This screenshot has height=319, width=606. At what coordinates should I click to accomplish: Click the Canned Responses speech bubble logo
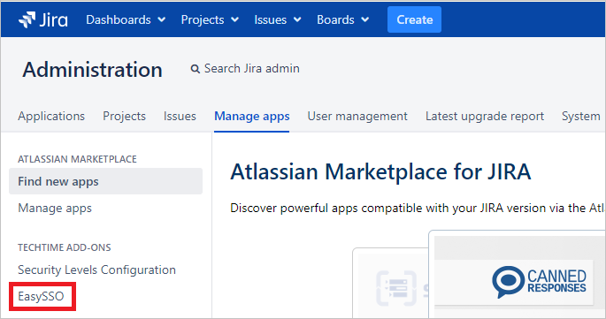point(508,282)
